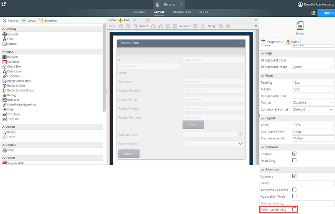Pick the Rich Text control
335x214 pixels.
click(x=13, y=100)
